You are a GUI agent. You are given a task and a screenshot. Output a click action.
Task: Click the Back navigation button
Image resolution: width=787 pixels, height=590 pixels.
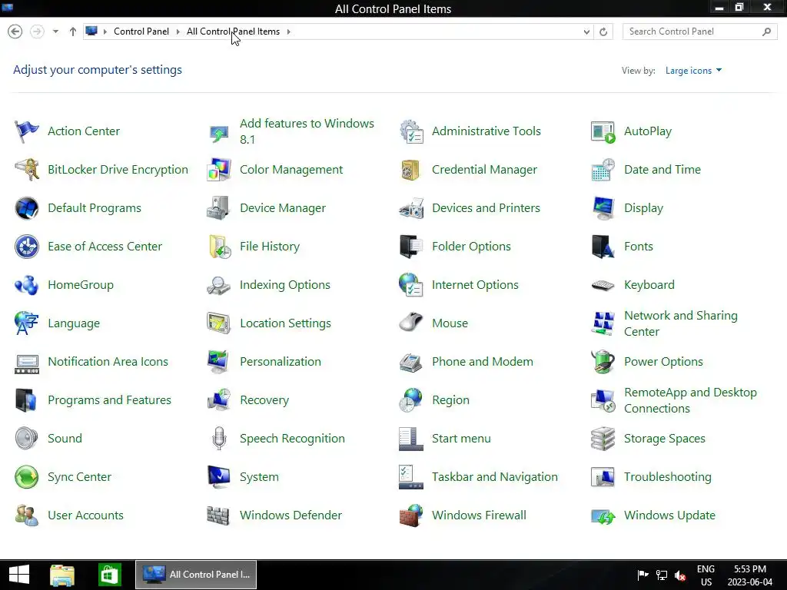(x=15, y=31)
